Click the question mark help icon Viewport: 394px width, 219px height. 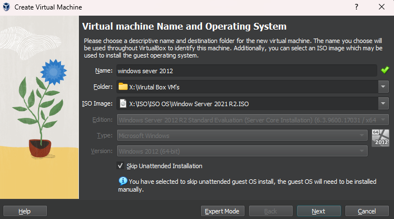click(x=357, y=7)
